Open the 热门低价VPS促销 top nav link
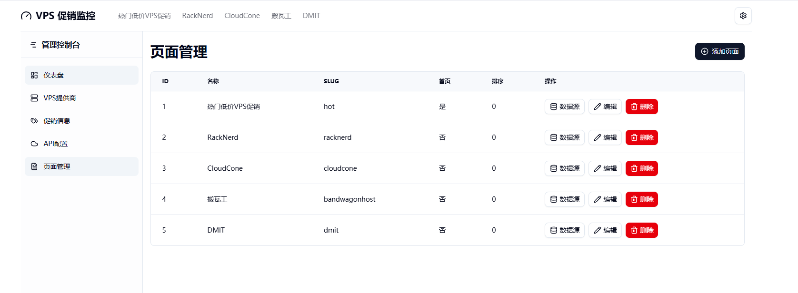The height and width of the screenshot is (293, 798). coord(144,16)
